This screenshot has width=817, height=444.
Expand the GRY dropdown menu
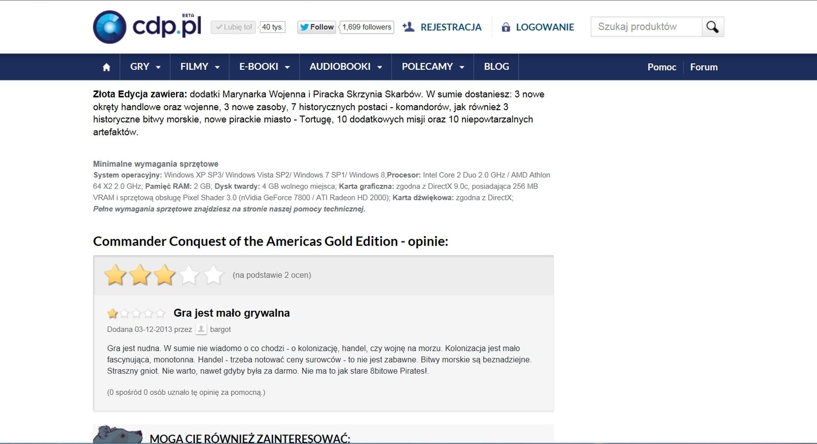145,67
